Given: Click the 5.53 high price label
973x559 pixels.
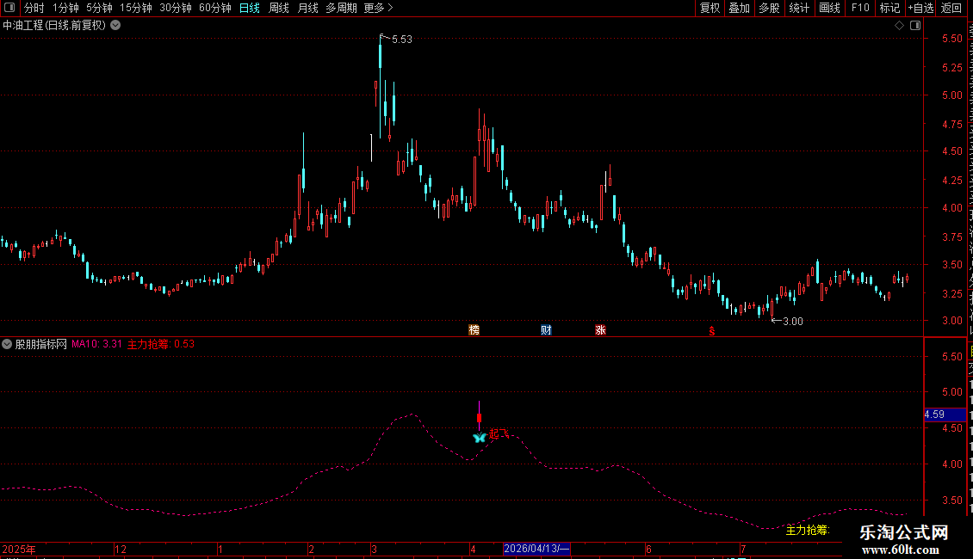Looking at the screenshot, I should 402,40.
